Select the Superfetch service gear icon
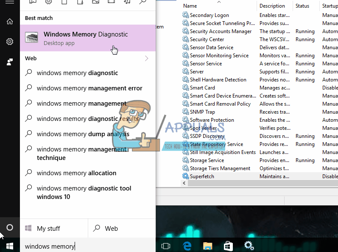The width and height of the screenshot is (338, 252). click(185, 176)
